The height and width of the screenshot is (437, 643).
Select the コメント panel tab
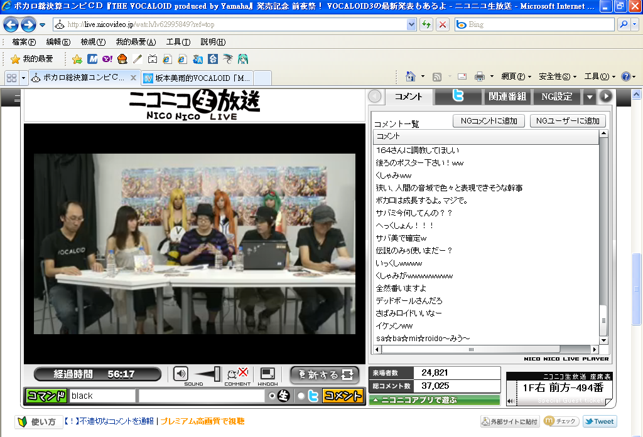pyautogui.click(x=408, y=97)
